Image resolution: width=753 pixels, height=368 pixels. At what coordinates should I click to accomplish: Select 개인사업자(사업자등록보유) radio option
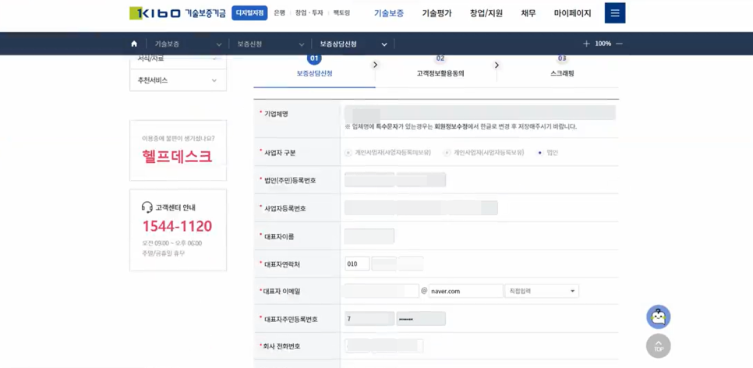click(x=447, y=153)
